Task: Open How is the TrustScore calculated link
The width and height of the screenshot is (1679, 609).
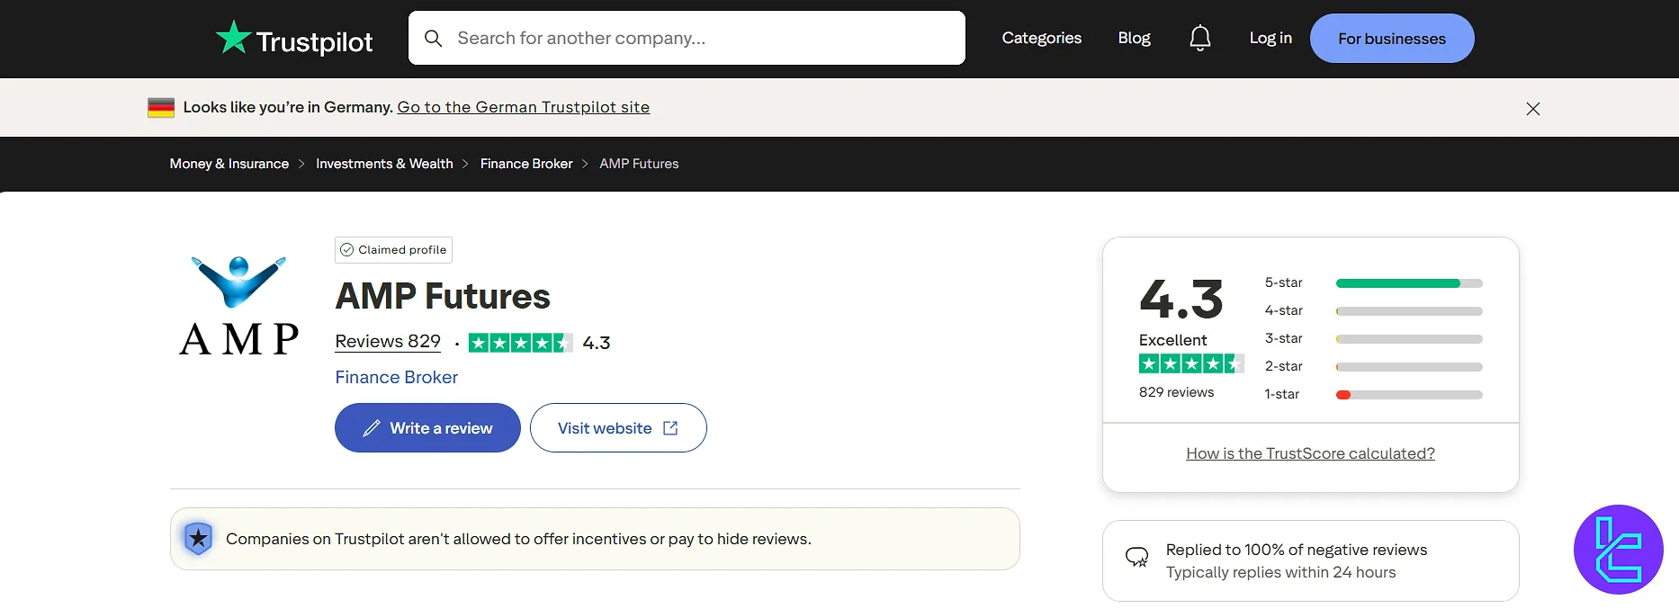Action: pyautogui.click(x=1310, y=453)
